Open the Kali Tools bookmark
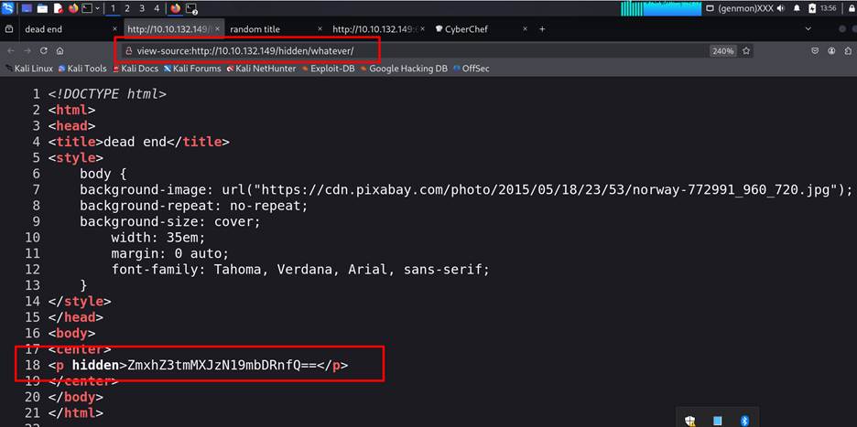 tap(83, 69)
